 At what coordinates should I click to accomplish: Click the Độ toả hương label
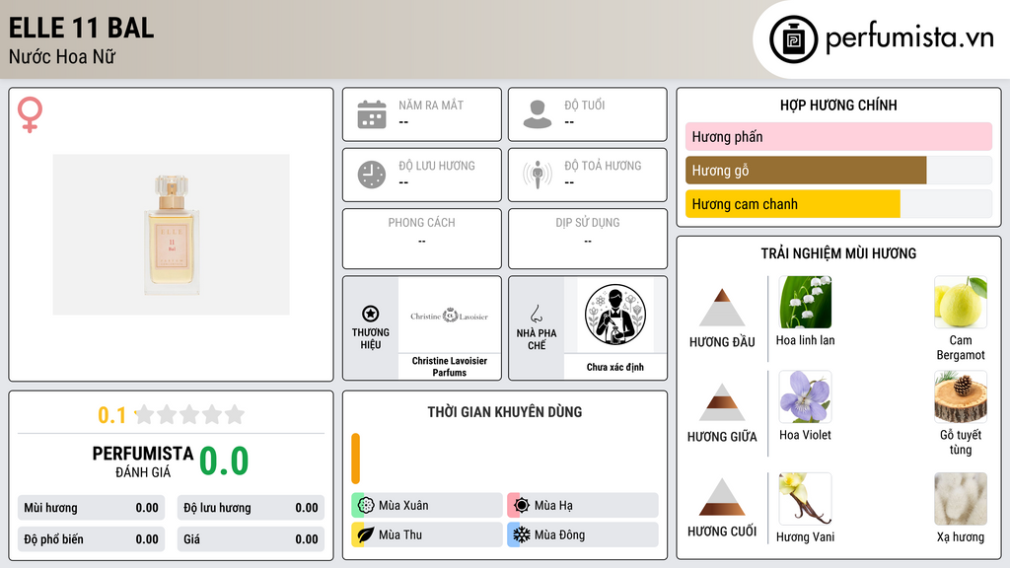603,166
